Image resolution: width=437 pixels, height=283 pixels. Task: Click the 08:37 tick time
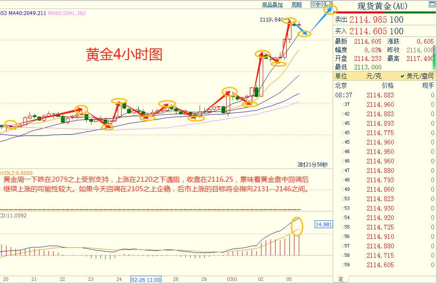pyautogui.click(x=344, y=95)
